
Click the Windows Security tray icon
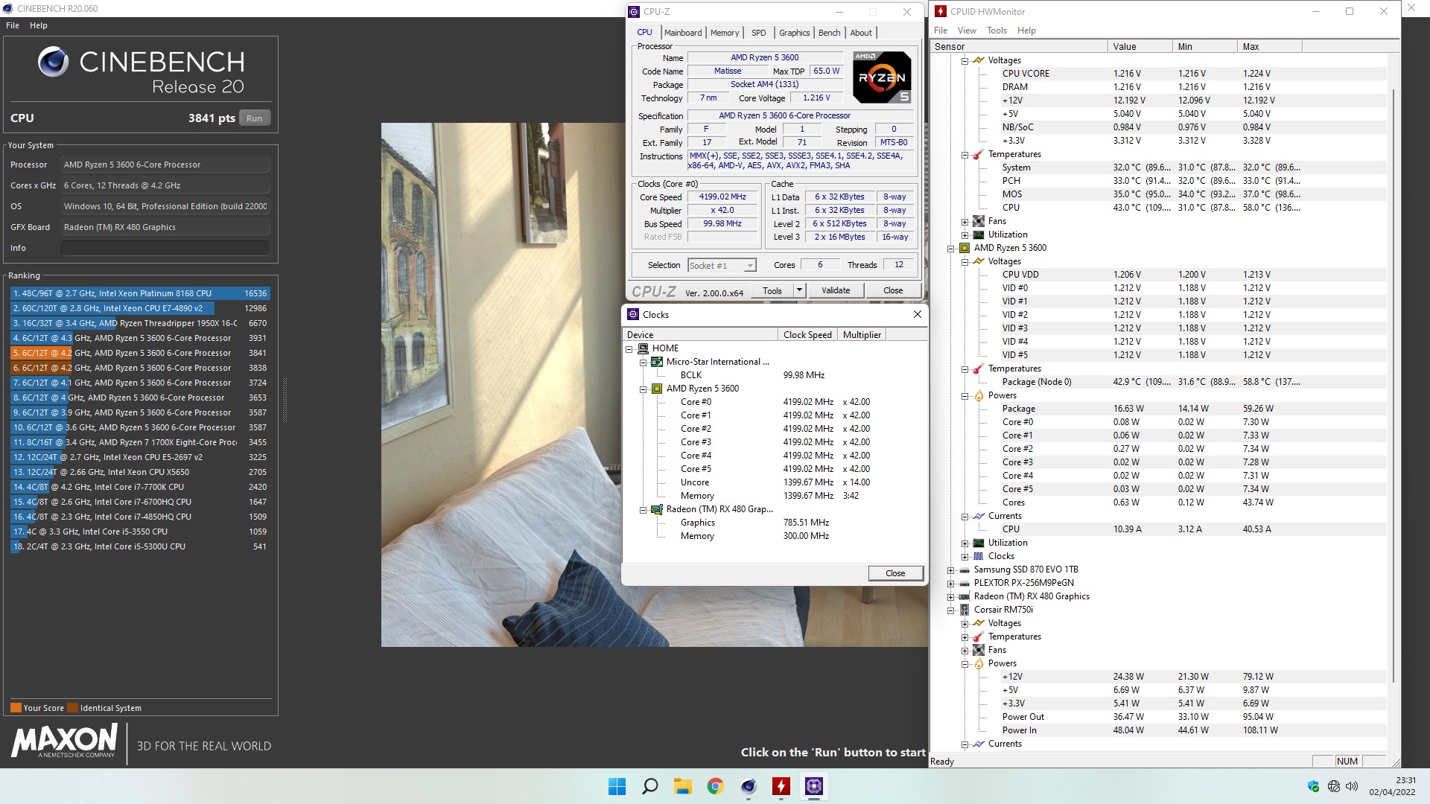pyautogui.click(x=1313, y=786)
